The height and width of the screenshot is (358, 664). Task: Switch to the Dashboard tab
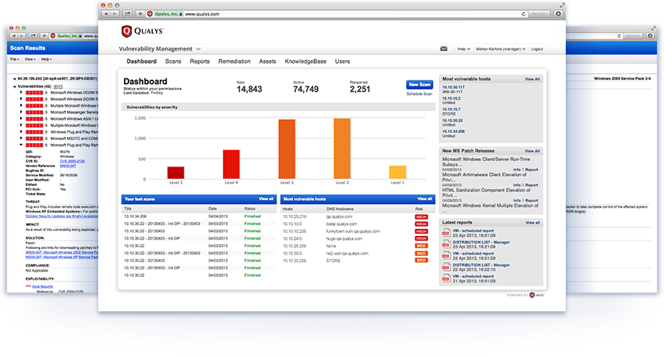[141, 61]
